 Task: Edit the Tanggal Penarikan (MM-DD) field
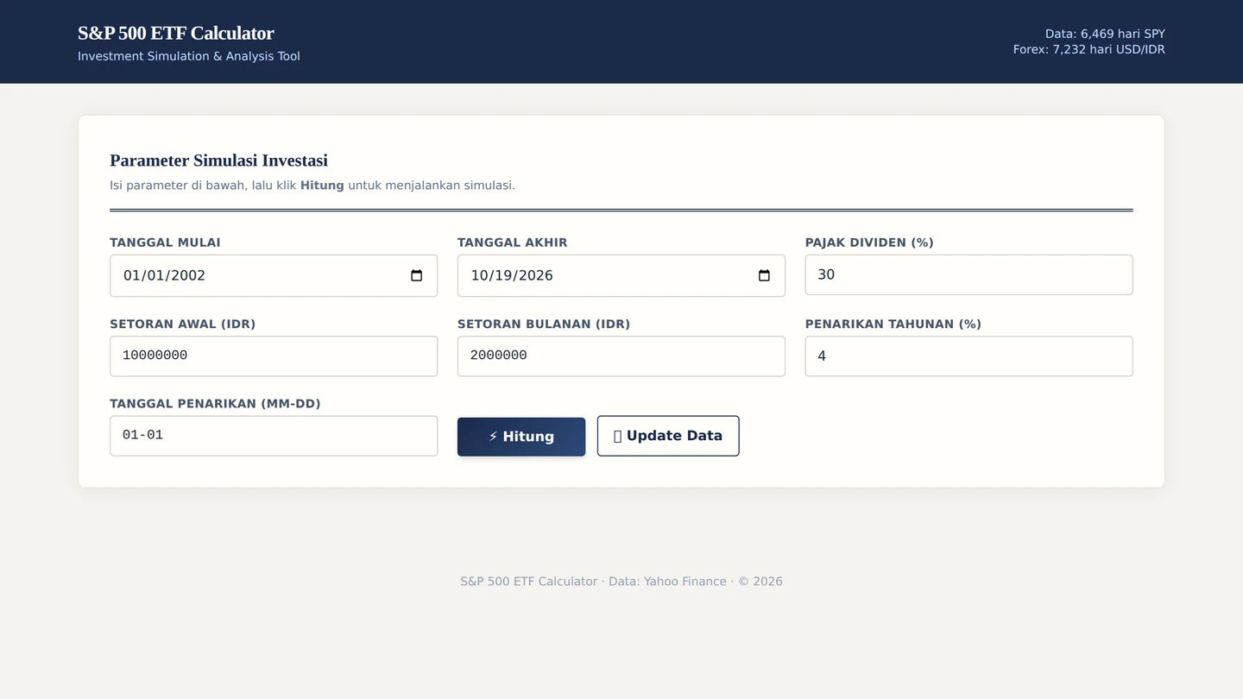(274, 436)
